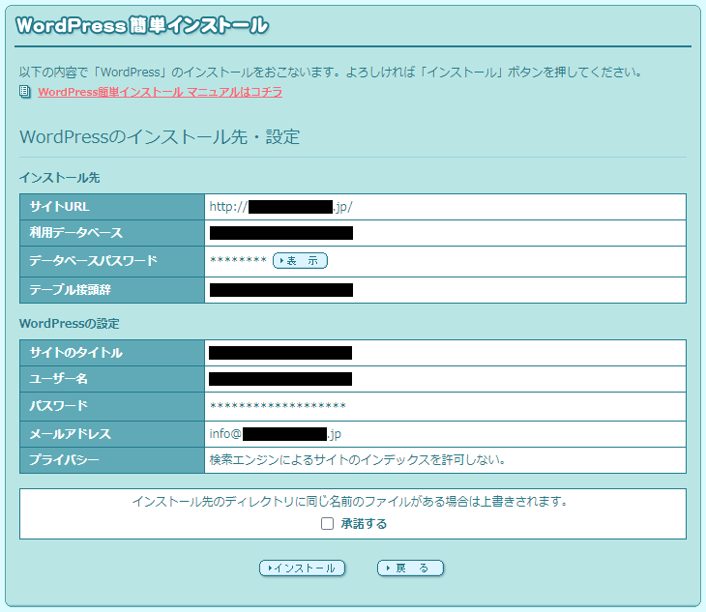Click the 検索エンジン index privacy setting text
Image resolution: width=706 pixels, height=612 pixels.
358,460
